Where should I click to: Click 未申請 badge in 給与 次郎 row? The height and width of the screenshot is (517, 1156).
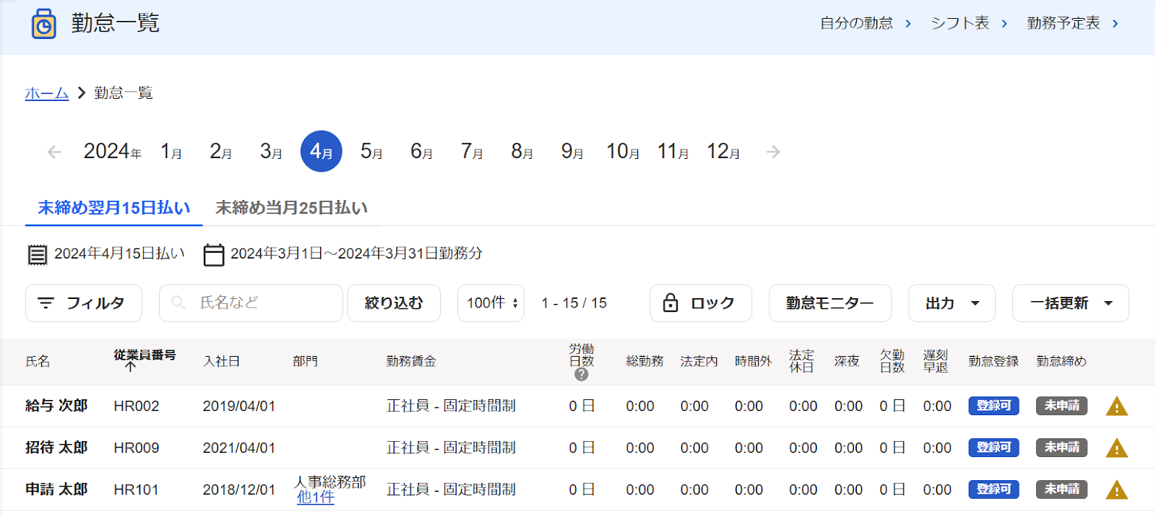(1061, 406)
